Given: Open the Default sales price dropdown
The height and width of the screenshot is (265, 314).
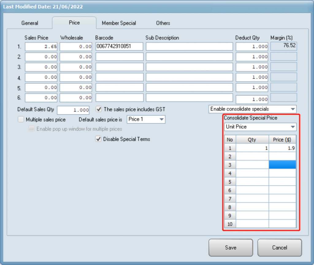Looking at the screenshot, I should [x=146, y=119].
